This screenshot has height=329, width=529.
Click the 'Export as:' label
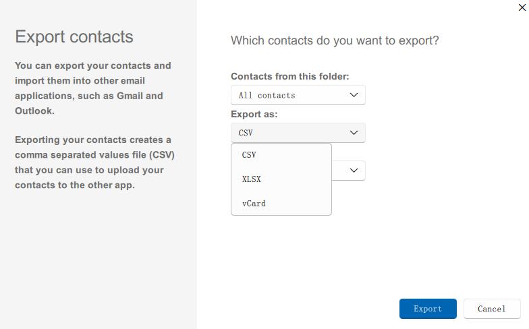tap(254, 115)
